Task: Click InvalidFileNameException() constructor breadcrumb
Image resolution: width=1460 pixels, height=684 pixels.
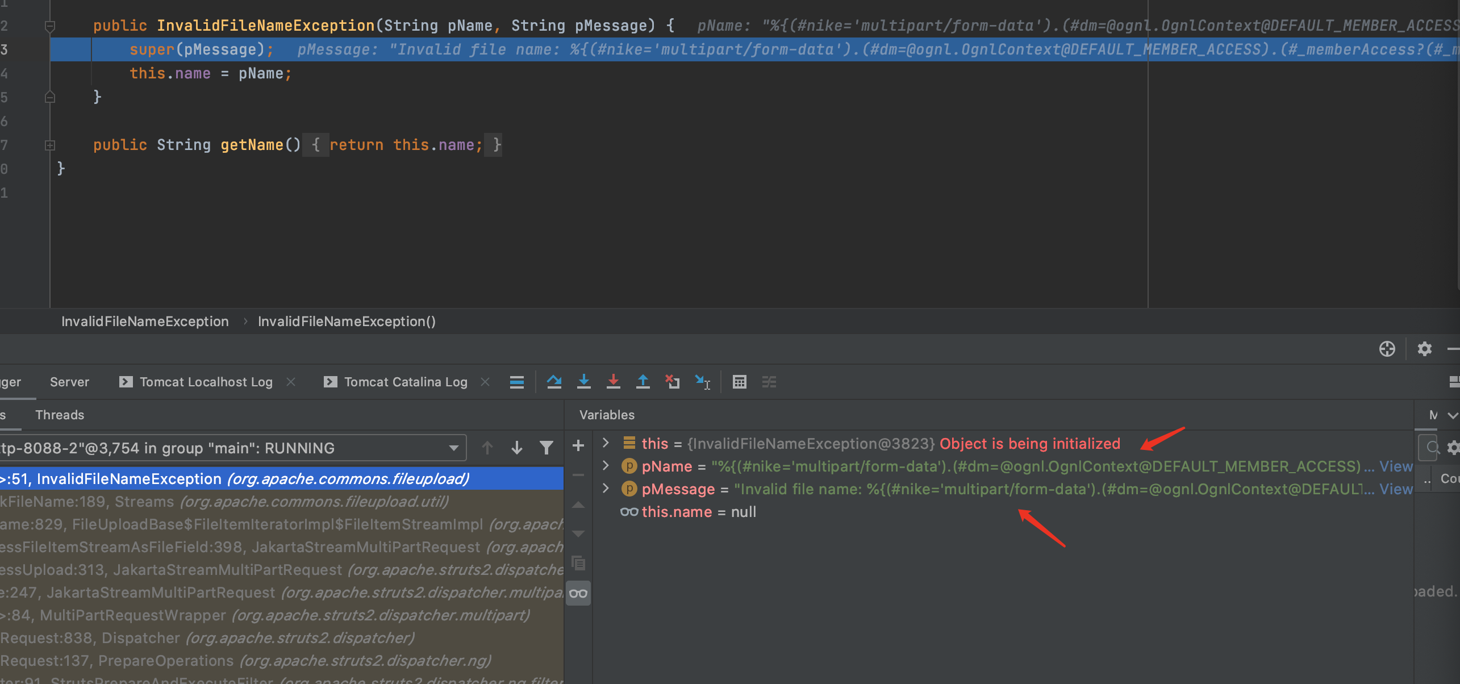Action: pyautogui.click(x=347, y=322)
